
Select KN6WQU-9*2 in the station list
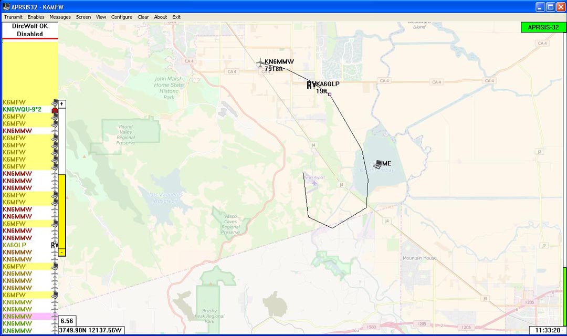[x=22, y=110]
